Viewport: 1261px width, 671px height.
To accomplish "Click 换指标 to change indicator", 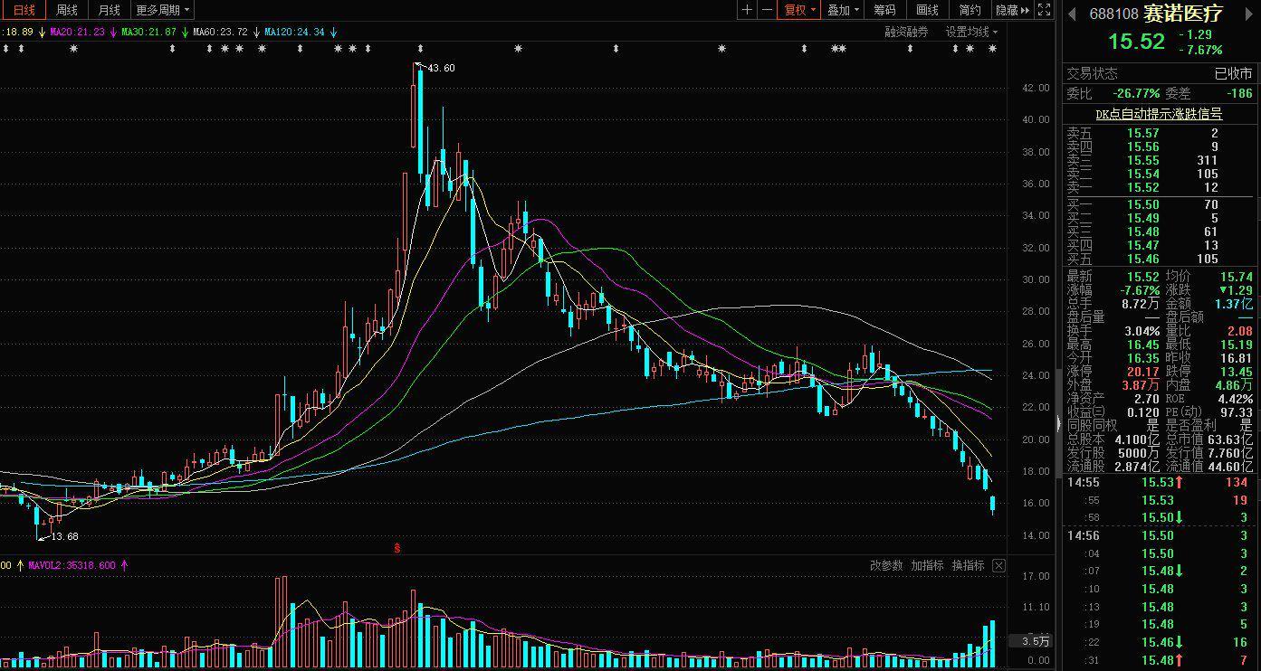I will 968,565.
